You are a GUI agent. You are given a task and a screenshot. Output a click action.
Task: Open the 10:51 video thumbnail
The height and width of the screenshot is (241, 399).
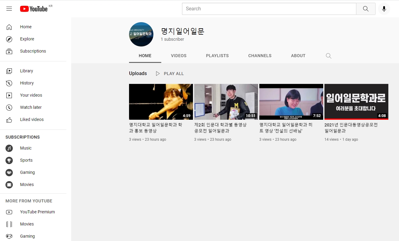(x=226, y=102)
